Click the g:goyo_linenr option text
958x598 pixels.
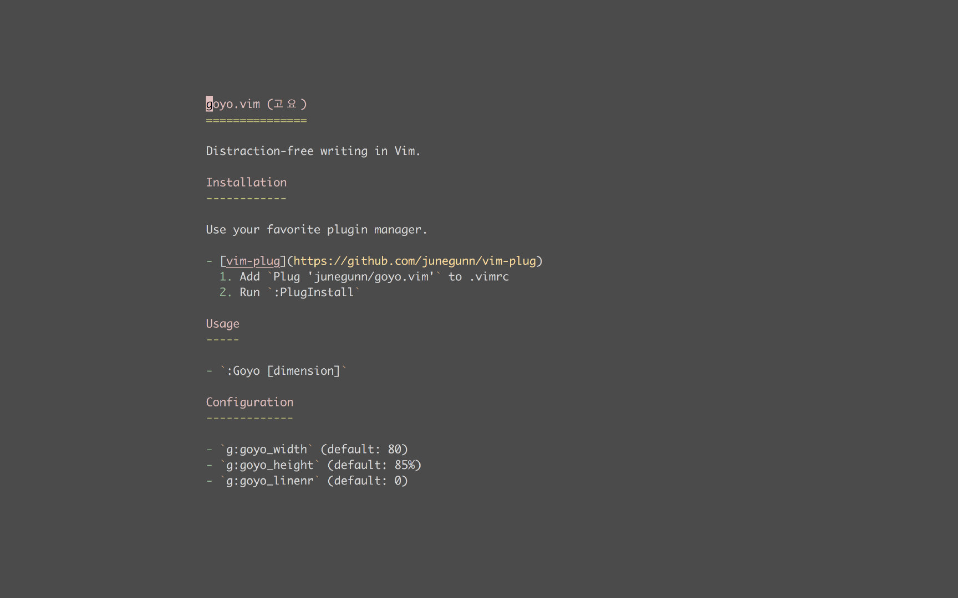pyautogui.click(x=269, y=481)
